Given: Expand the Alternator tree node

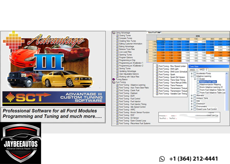Looking at the screenshot, I should [192, 95].
